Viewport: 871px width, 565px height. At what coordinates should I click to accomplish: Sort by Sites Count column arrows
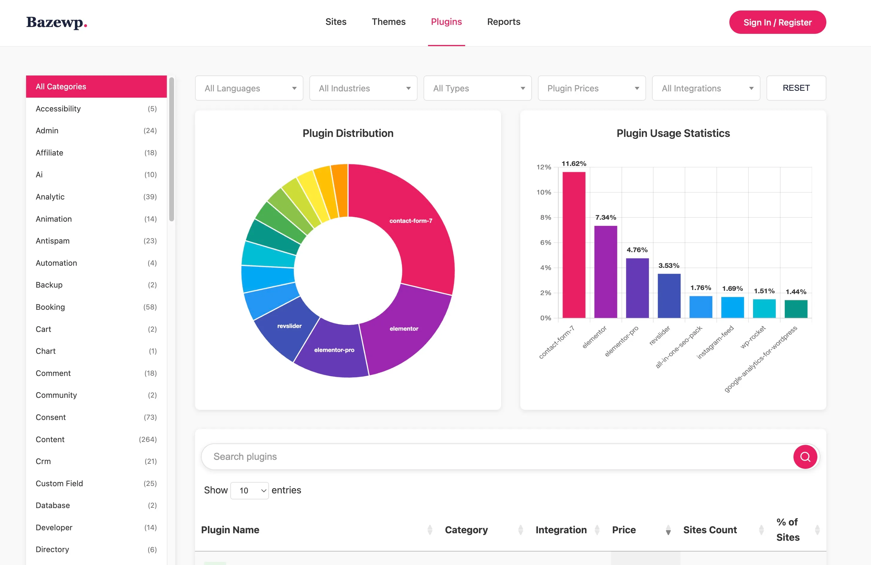click(x=761, y=530)
